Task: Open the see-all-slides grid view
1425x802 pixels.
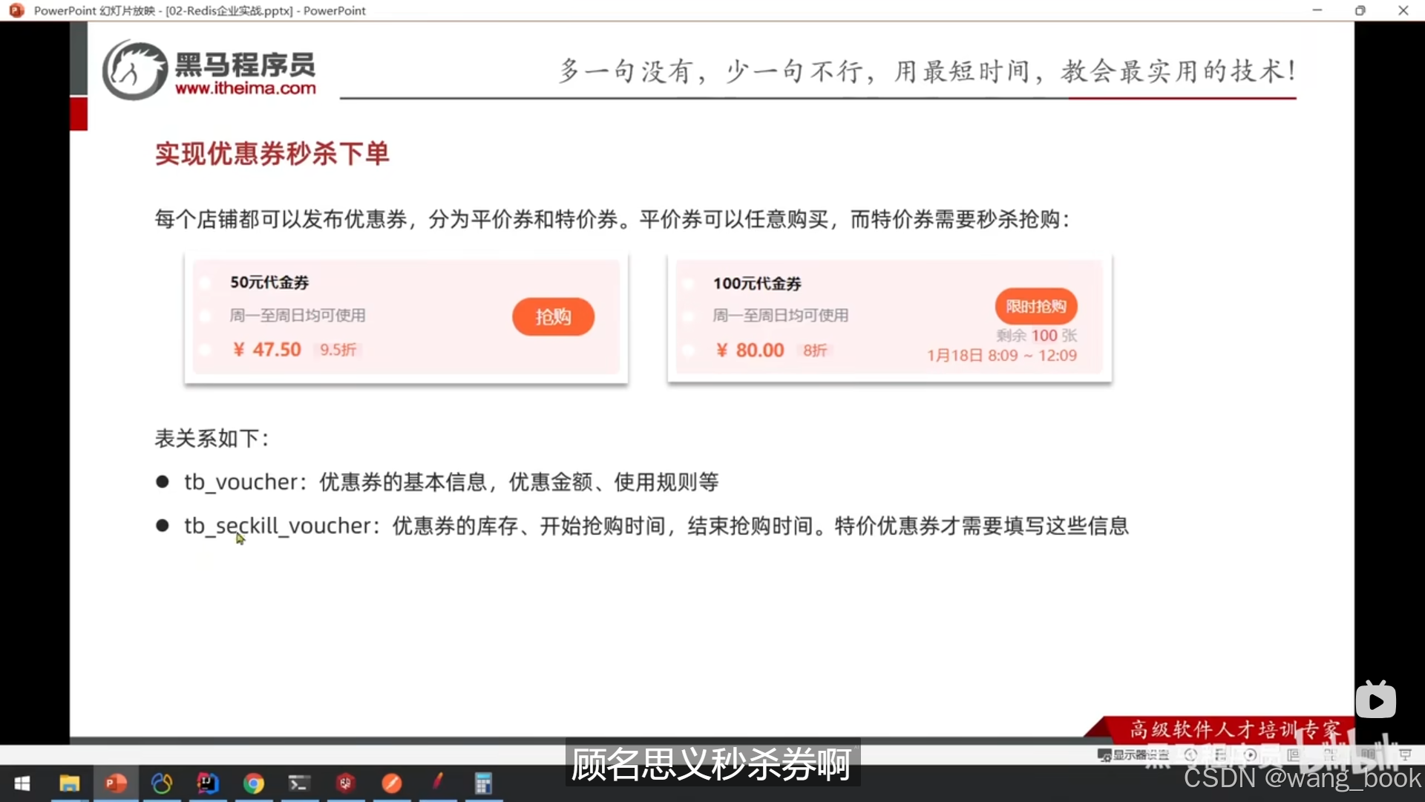Action: (1331, 755)
